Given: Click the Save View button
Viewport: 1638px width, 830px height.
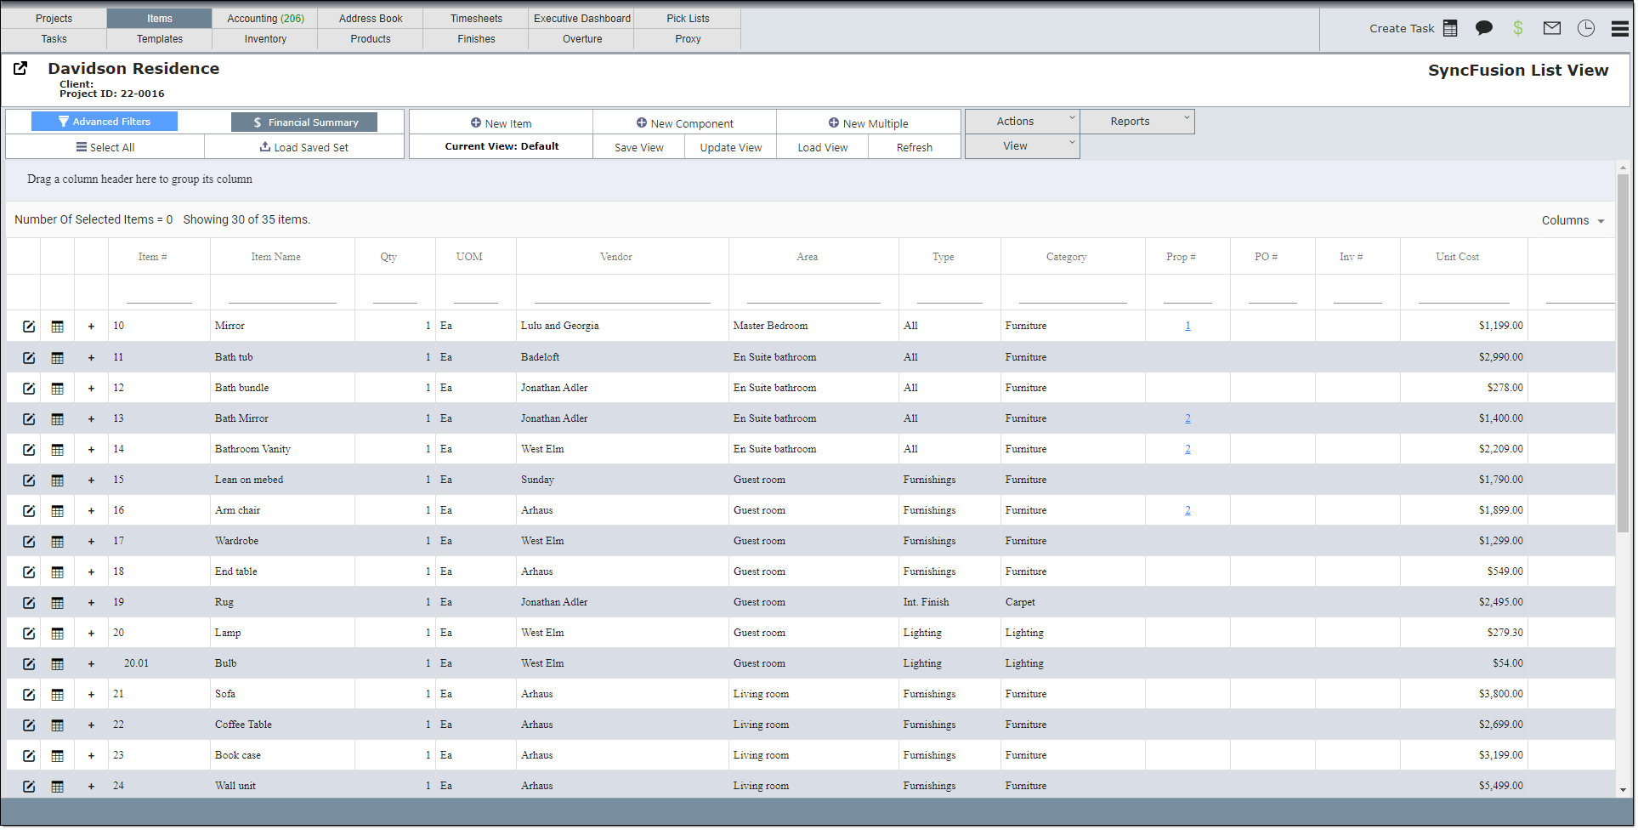Looking at the screenshot, I should (x=639, y=147).
